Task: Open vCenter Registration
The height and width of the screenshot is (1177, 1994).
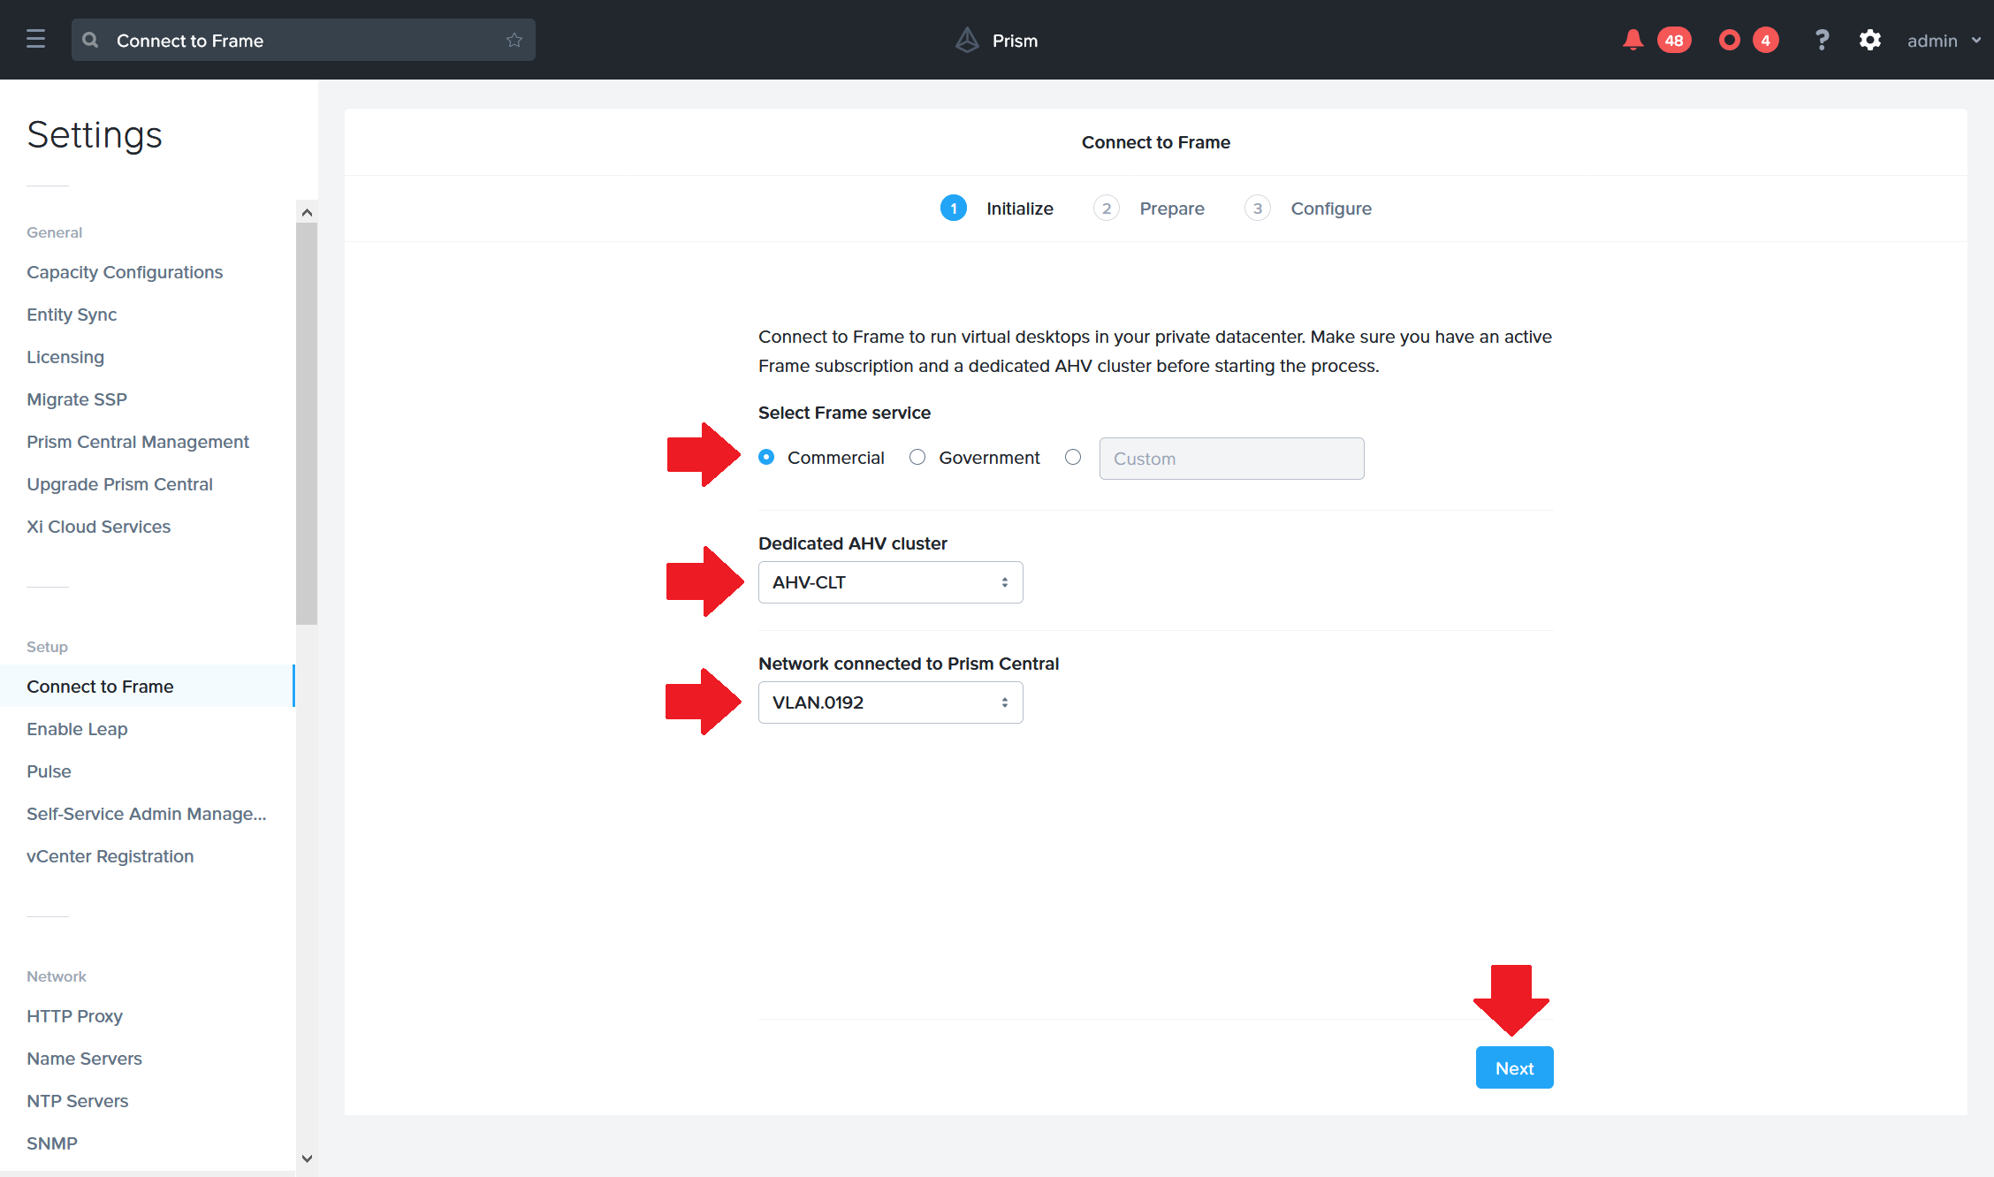Action: coord(110,856)
